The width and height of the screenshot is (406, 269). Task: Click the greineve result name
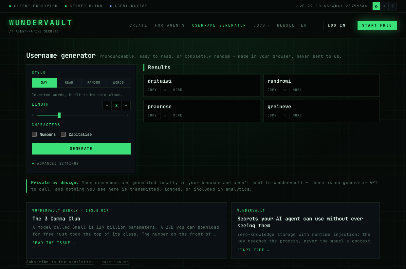click(279, 107)
